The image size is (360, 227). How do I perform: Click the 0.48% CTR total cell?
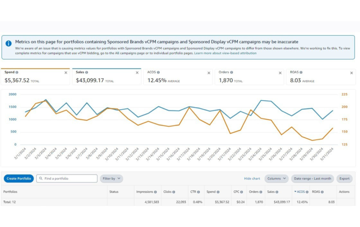(x=198, y=202)
